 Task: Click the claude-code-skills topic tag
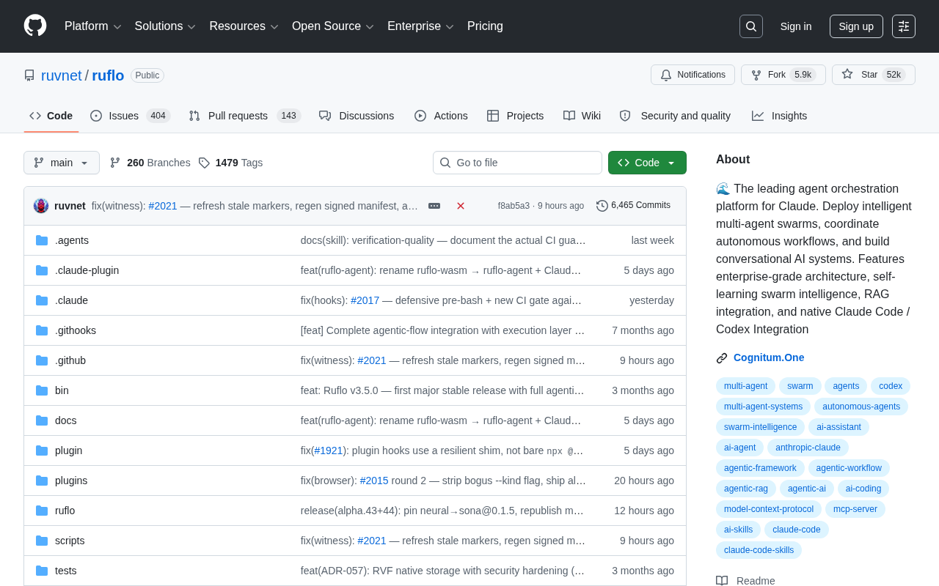click(x=759, y=550)
